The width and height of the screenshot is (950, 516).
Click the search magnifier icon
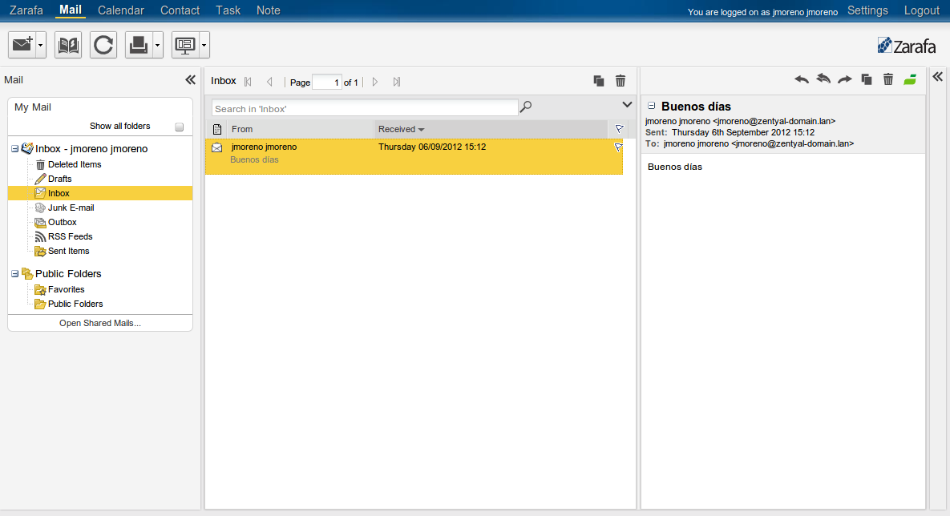(x=526, y=107)
